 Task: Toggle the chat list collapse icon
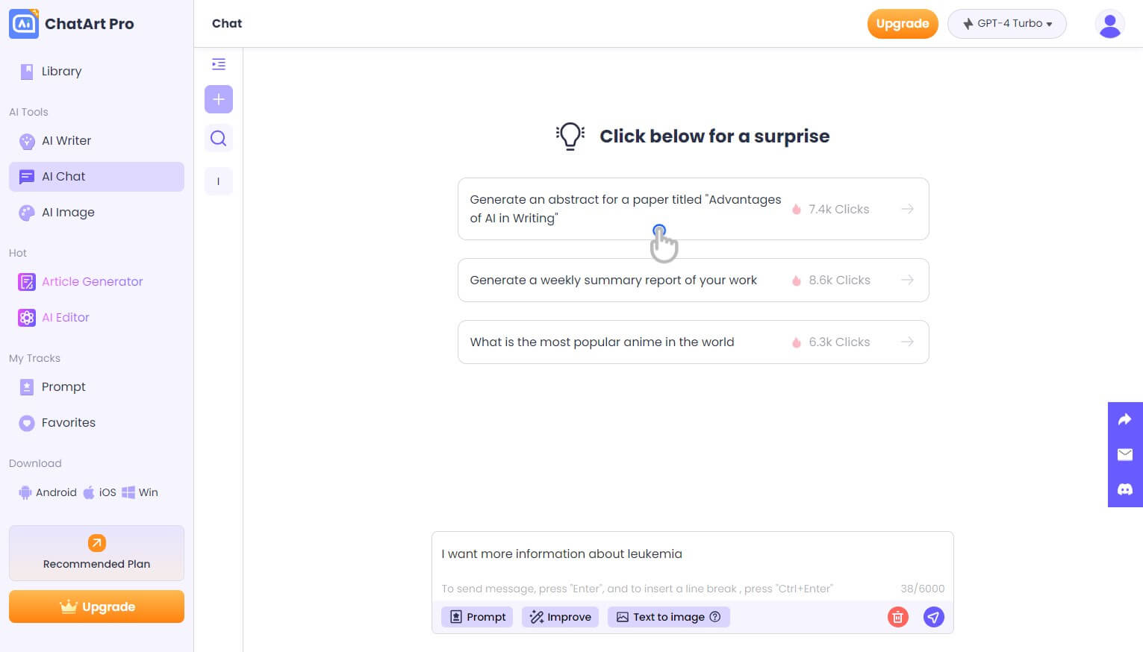tap(219, 64)
